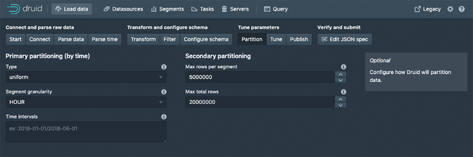Open the Legacy console link
The height and width of the screenshot is (157, 473).
point(428,9)
